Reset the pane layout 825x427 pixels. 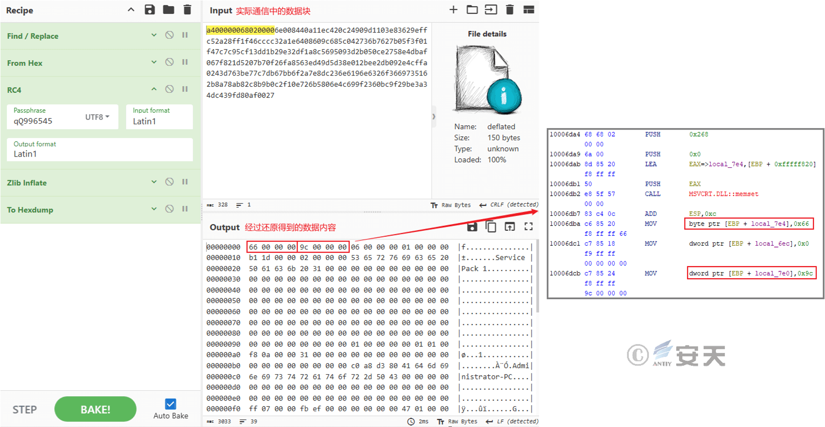(x=528, y=10)
